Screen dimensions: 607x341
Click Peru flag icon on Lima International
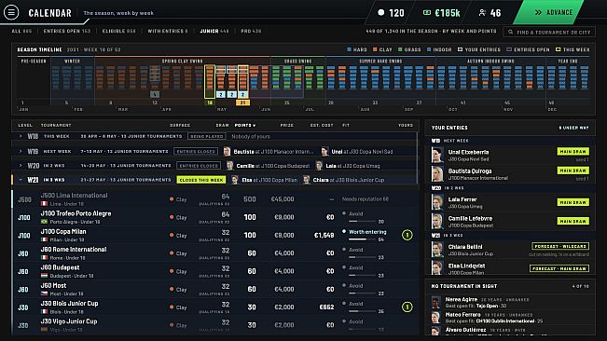click(x=44, y=204)
